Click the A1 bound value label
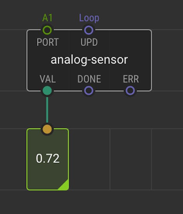183x214 pixels. 47,18
